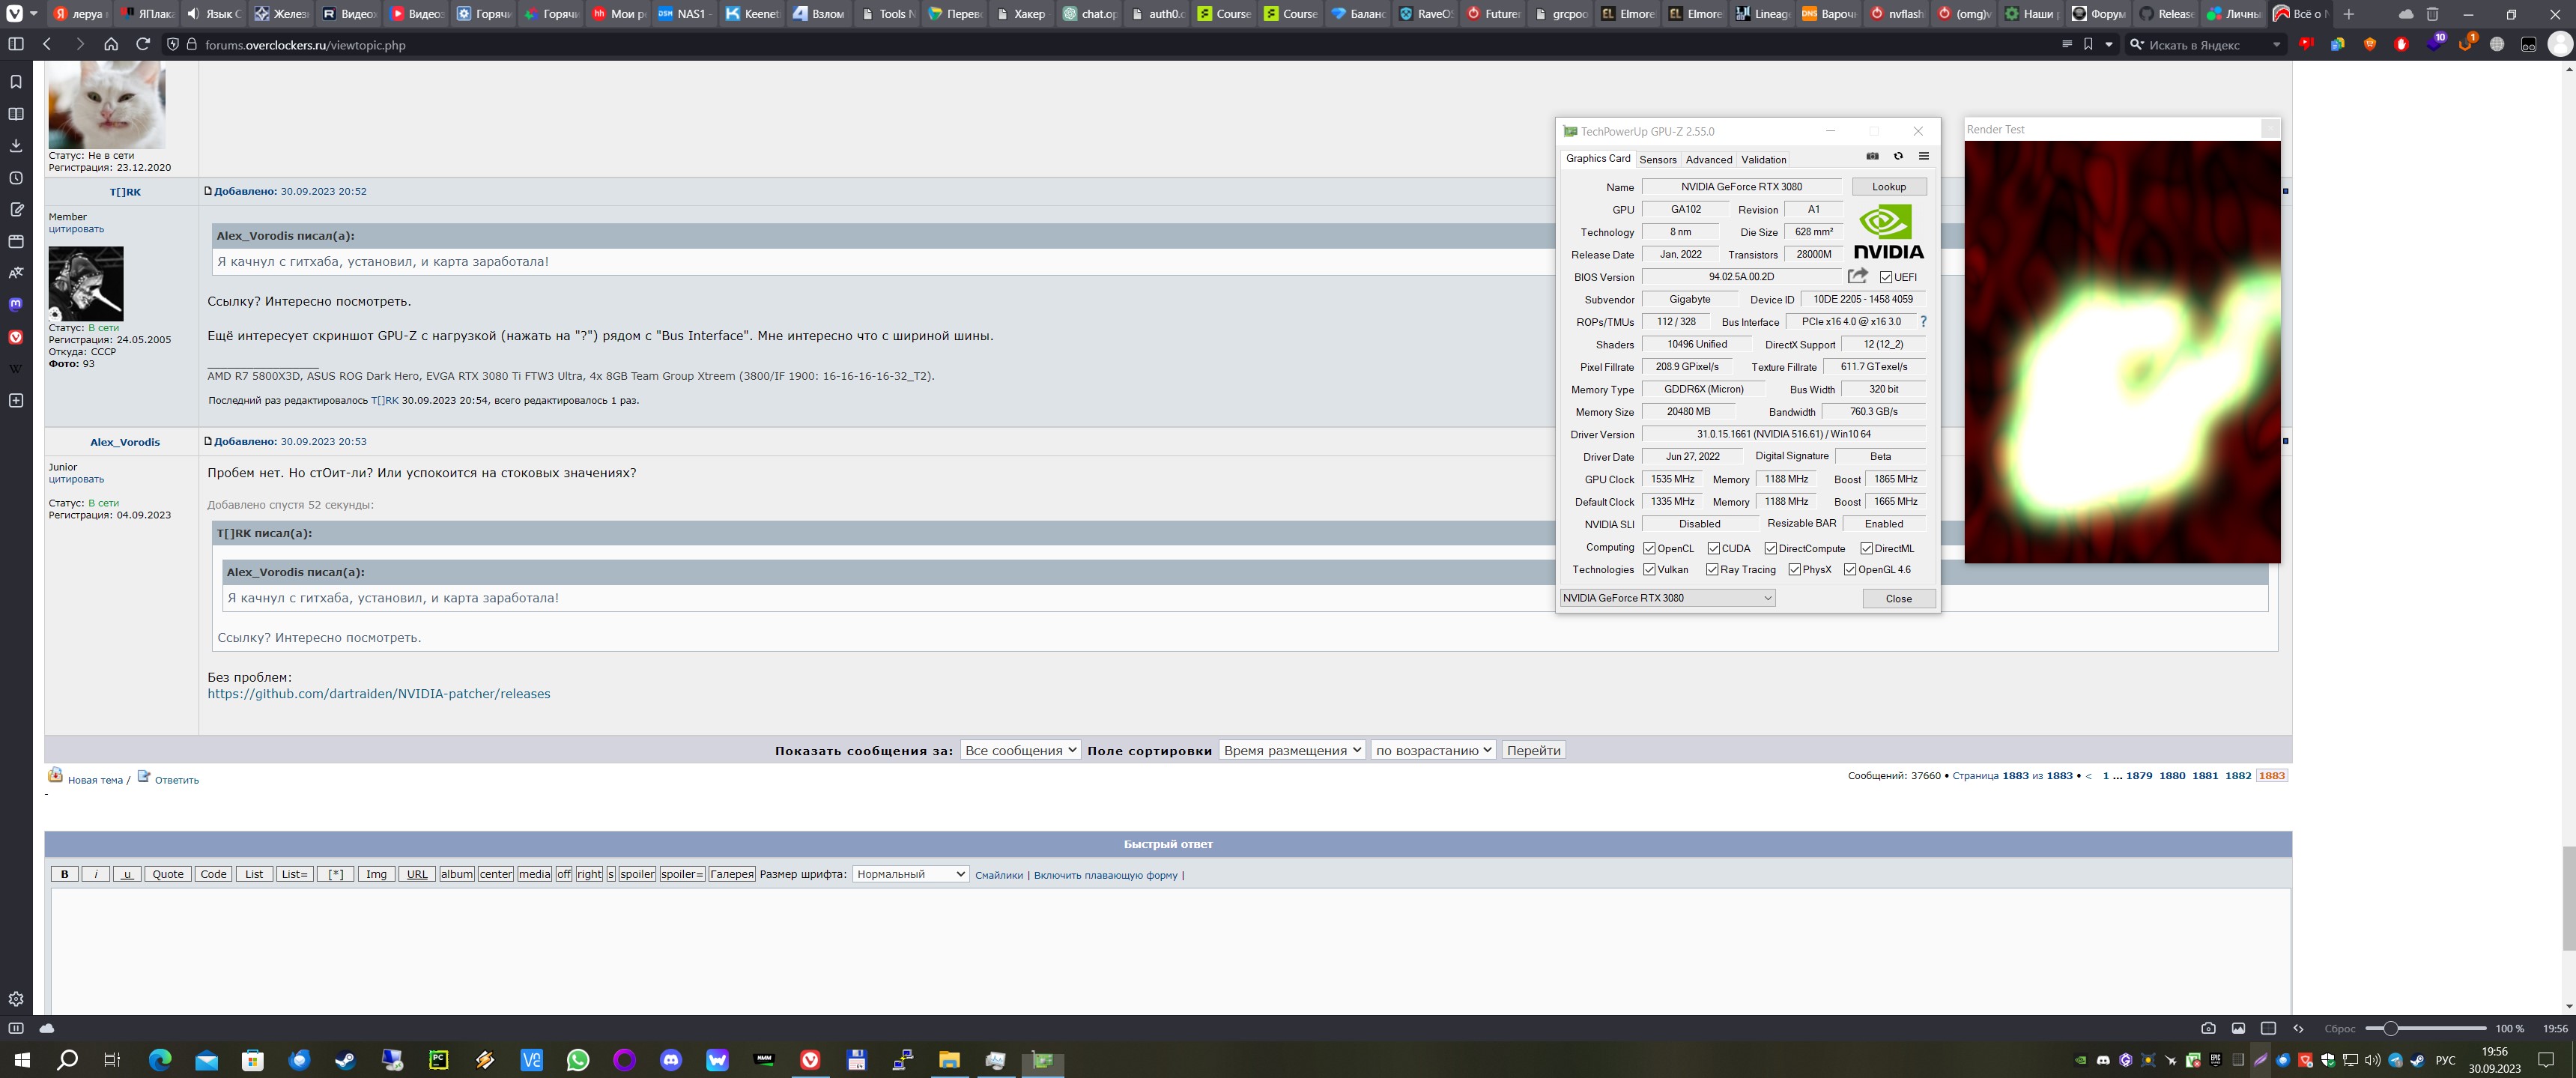2576x1078 pixels.
Task: Toggle the UEFI checkbox
Action: tap(1885, 277)
